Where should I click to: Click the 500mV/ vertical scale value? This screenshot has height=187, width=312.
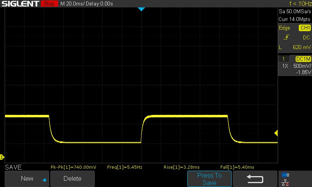tap(302, 66)
